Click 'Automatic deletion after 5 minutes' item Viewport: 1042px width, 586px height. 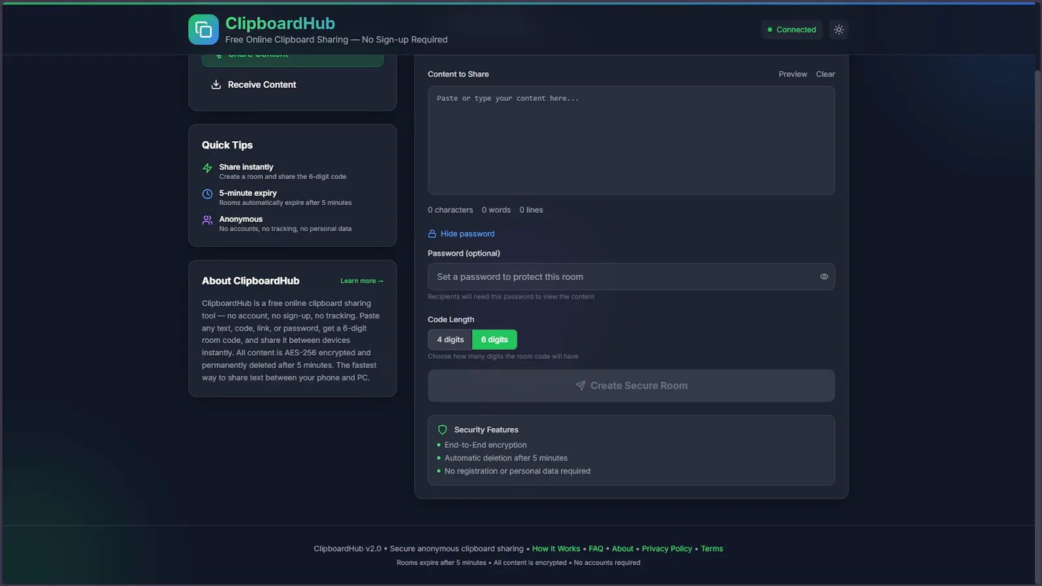pyautogui.click(x=506, y=458)
